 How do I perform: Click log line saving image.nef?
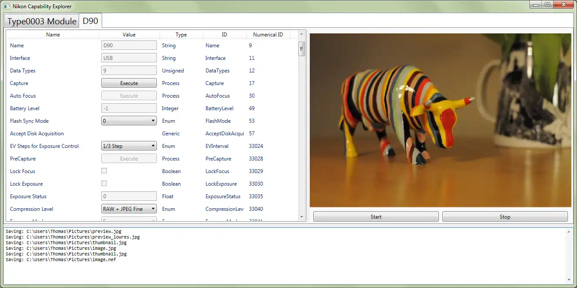coord(61,259)
